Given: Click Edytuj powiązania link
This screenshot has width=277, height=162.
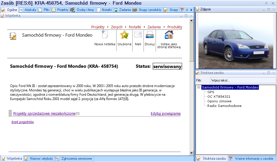Looking at the screenshot, I should point(165,113).
